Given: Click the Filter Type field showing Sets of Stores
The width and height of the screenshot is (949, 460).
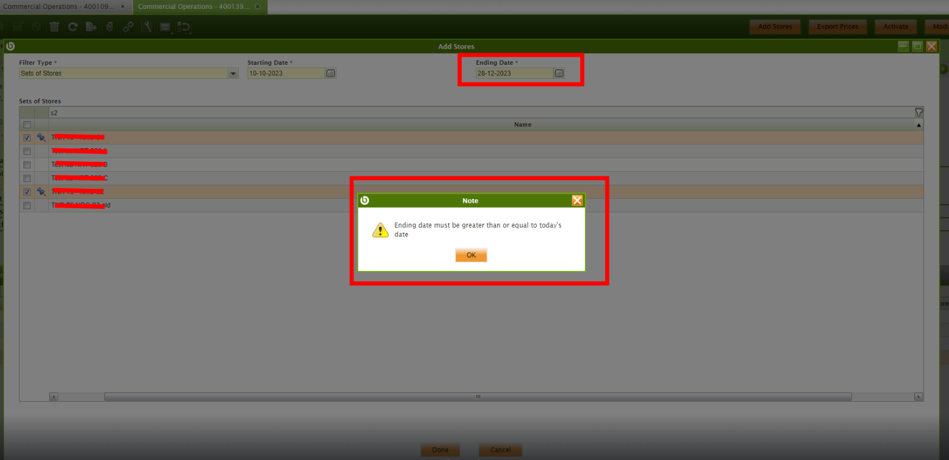Looking at the screenshot, I should pyautogui.click(x=124, y=74).
